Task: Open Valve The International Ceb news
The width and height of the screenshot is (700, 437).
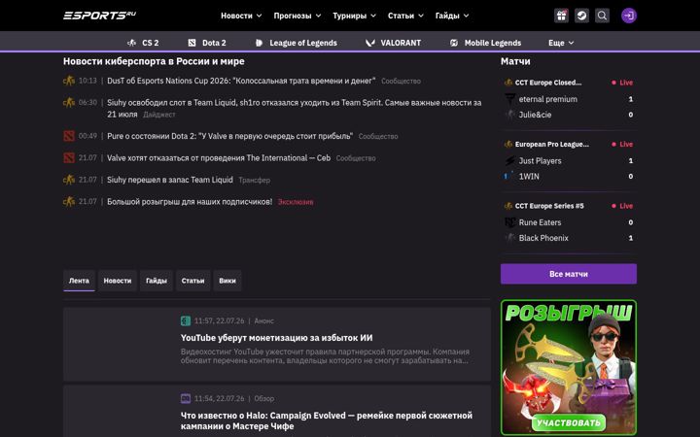Action: (219, 158)
